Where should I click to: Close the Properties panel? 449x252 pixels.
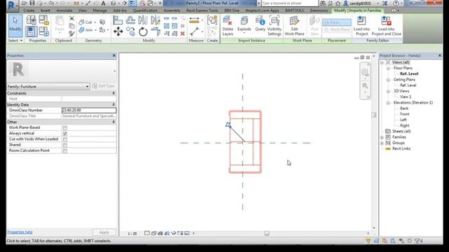(x=114, y=55)
